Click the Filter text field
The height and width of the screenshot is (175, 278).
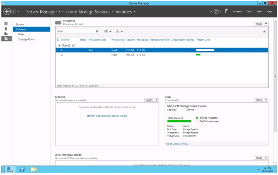[x=76, y=31]
